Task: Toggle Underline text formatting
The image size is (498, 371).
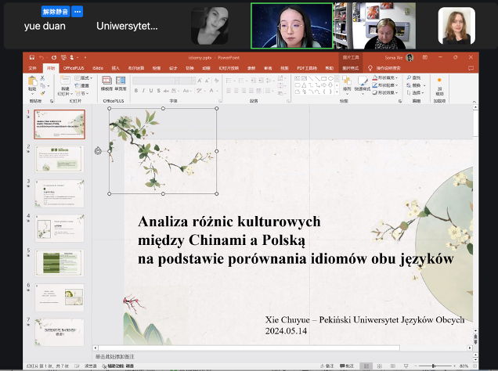Action: (x=151, y=90)
